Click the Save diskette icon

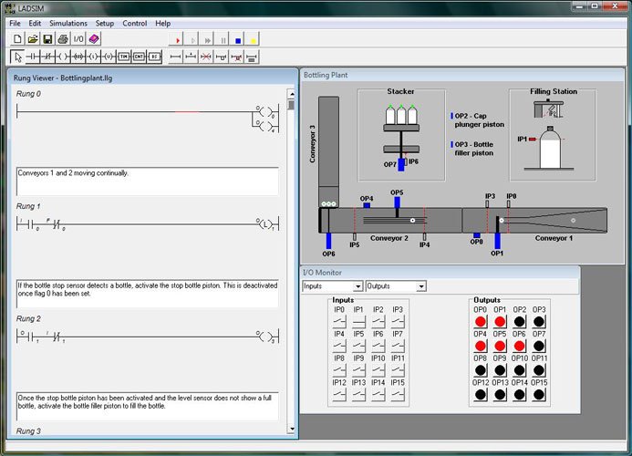coord(47,39)
